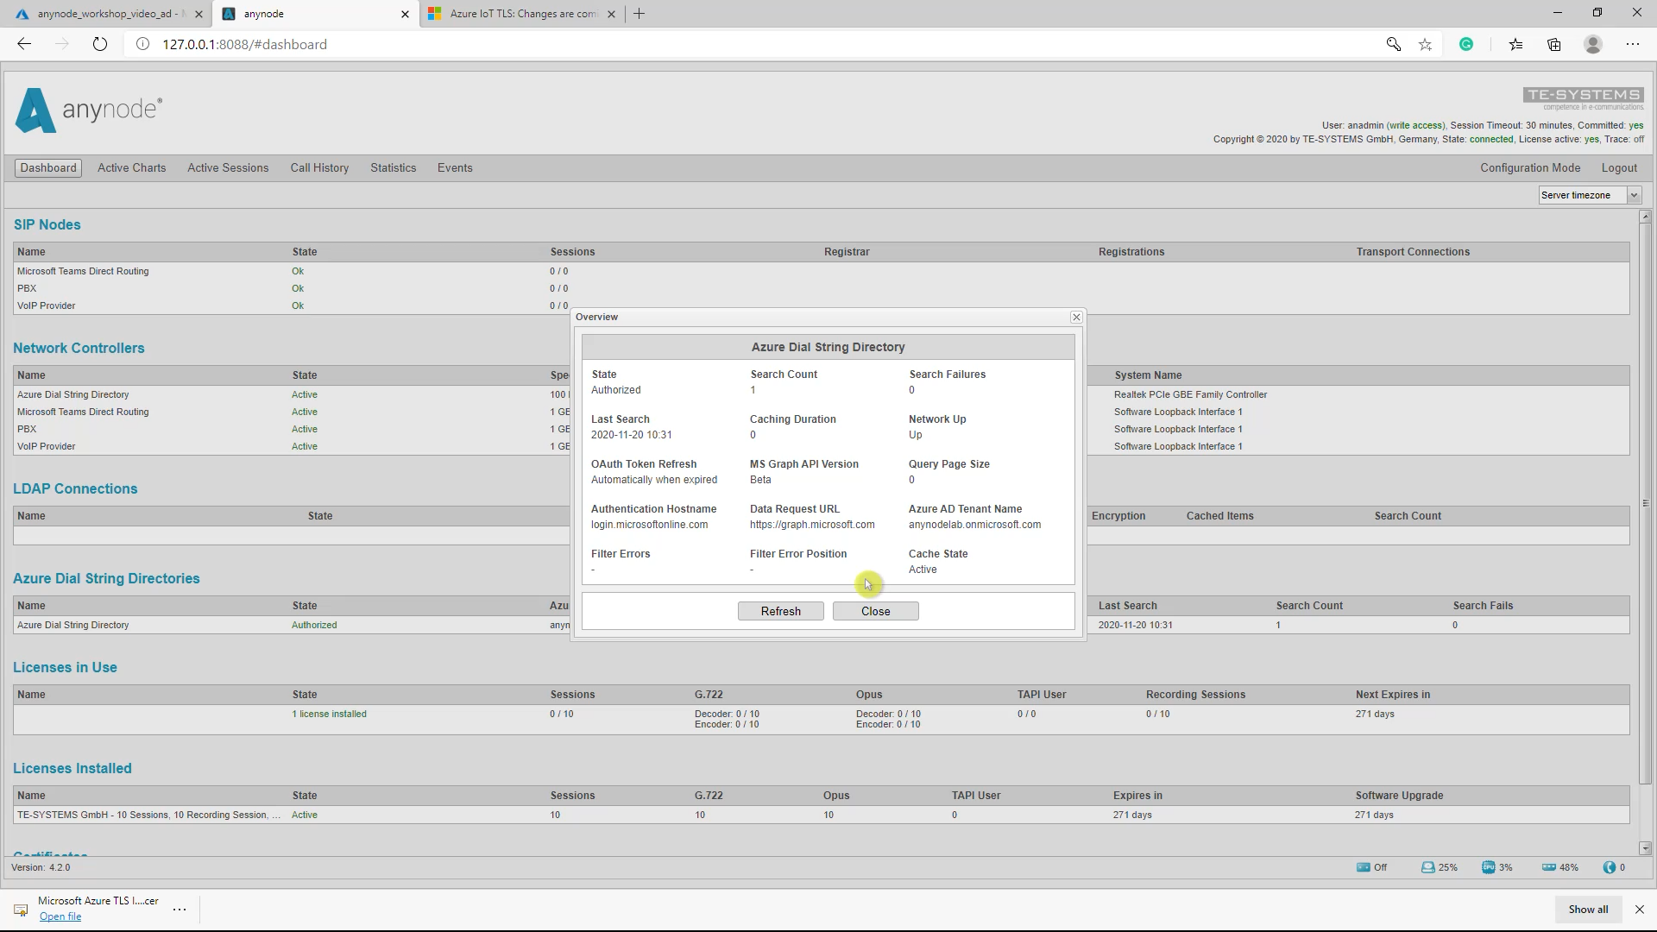Add this page to favorites with the star icon
The image size is (1657, 932).
pos(1425,44)
